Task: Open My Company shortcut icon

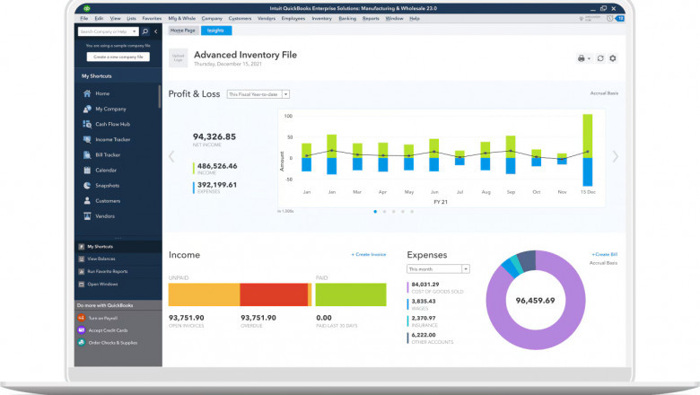Action: (x=87, y=109)
